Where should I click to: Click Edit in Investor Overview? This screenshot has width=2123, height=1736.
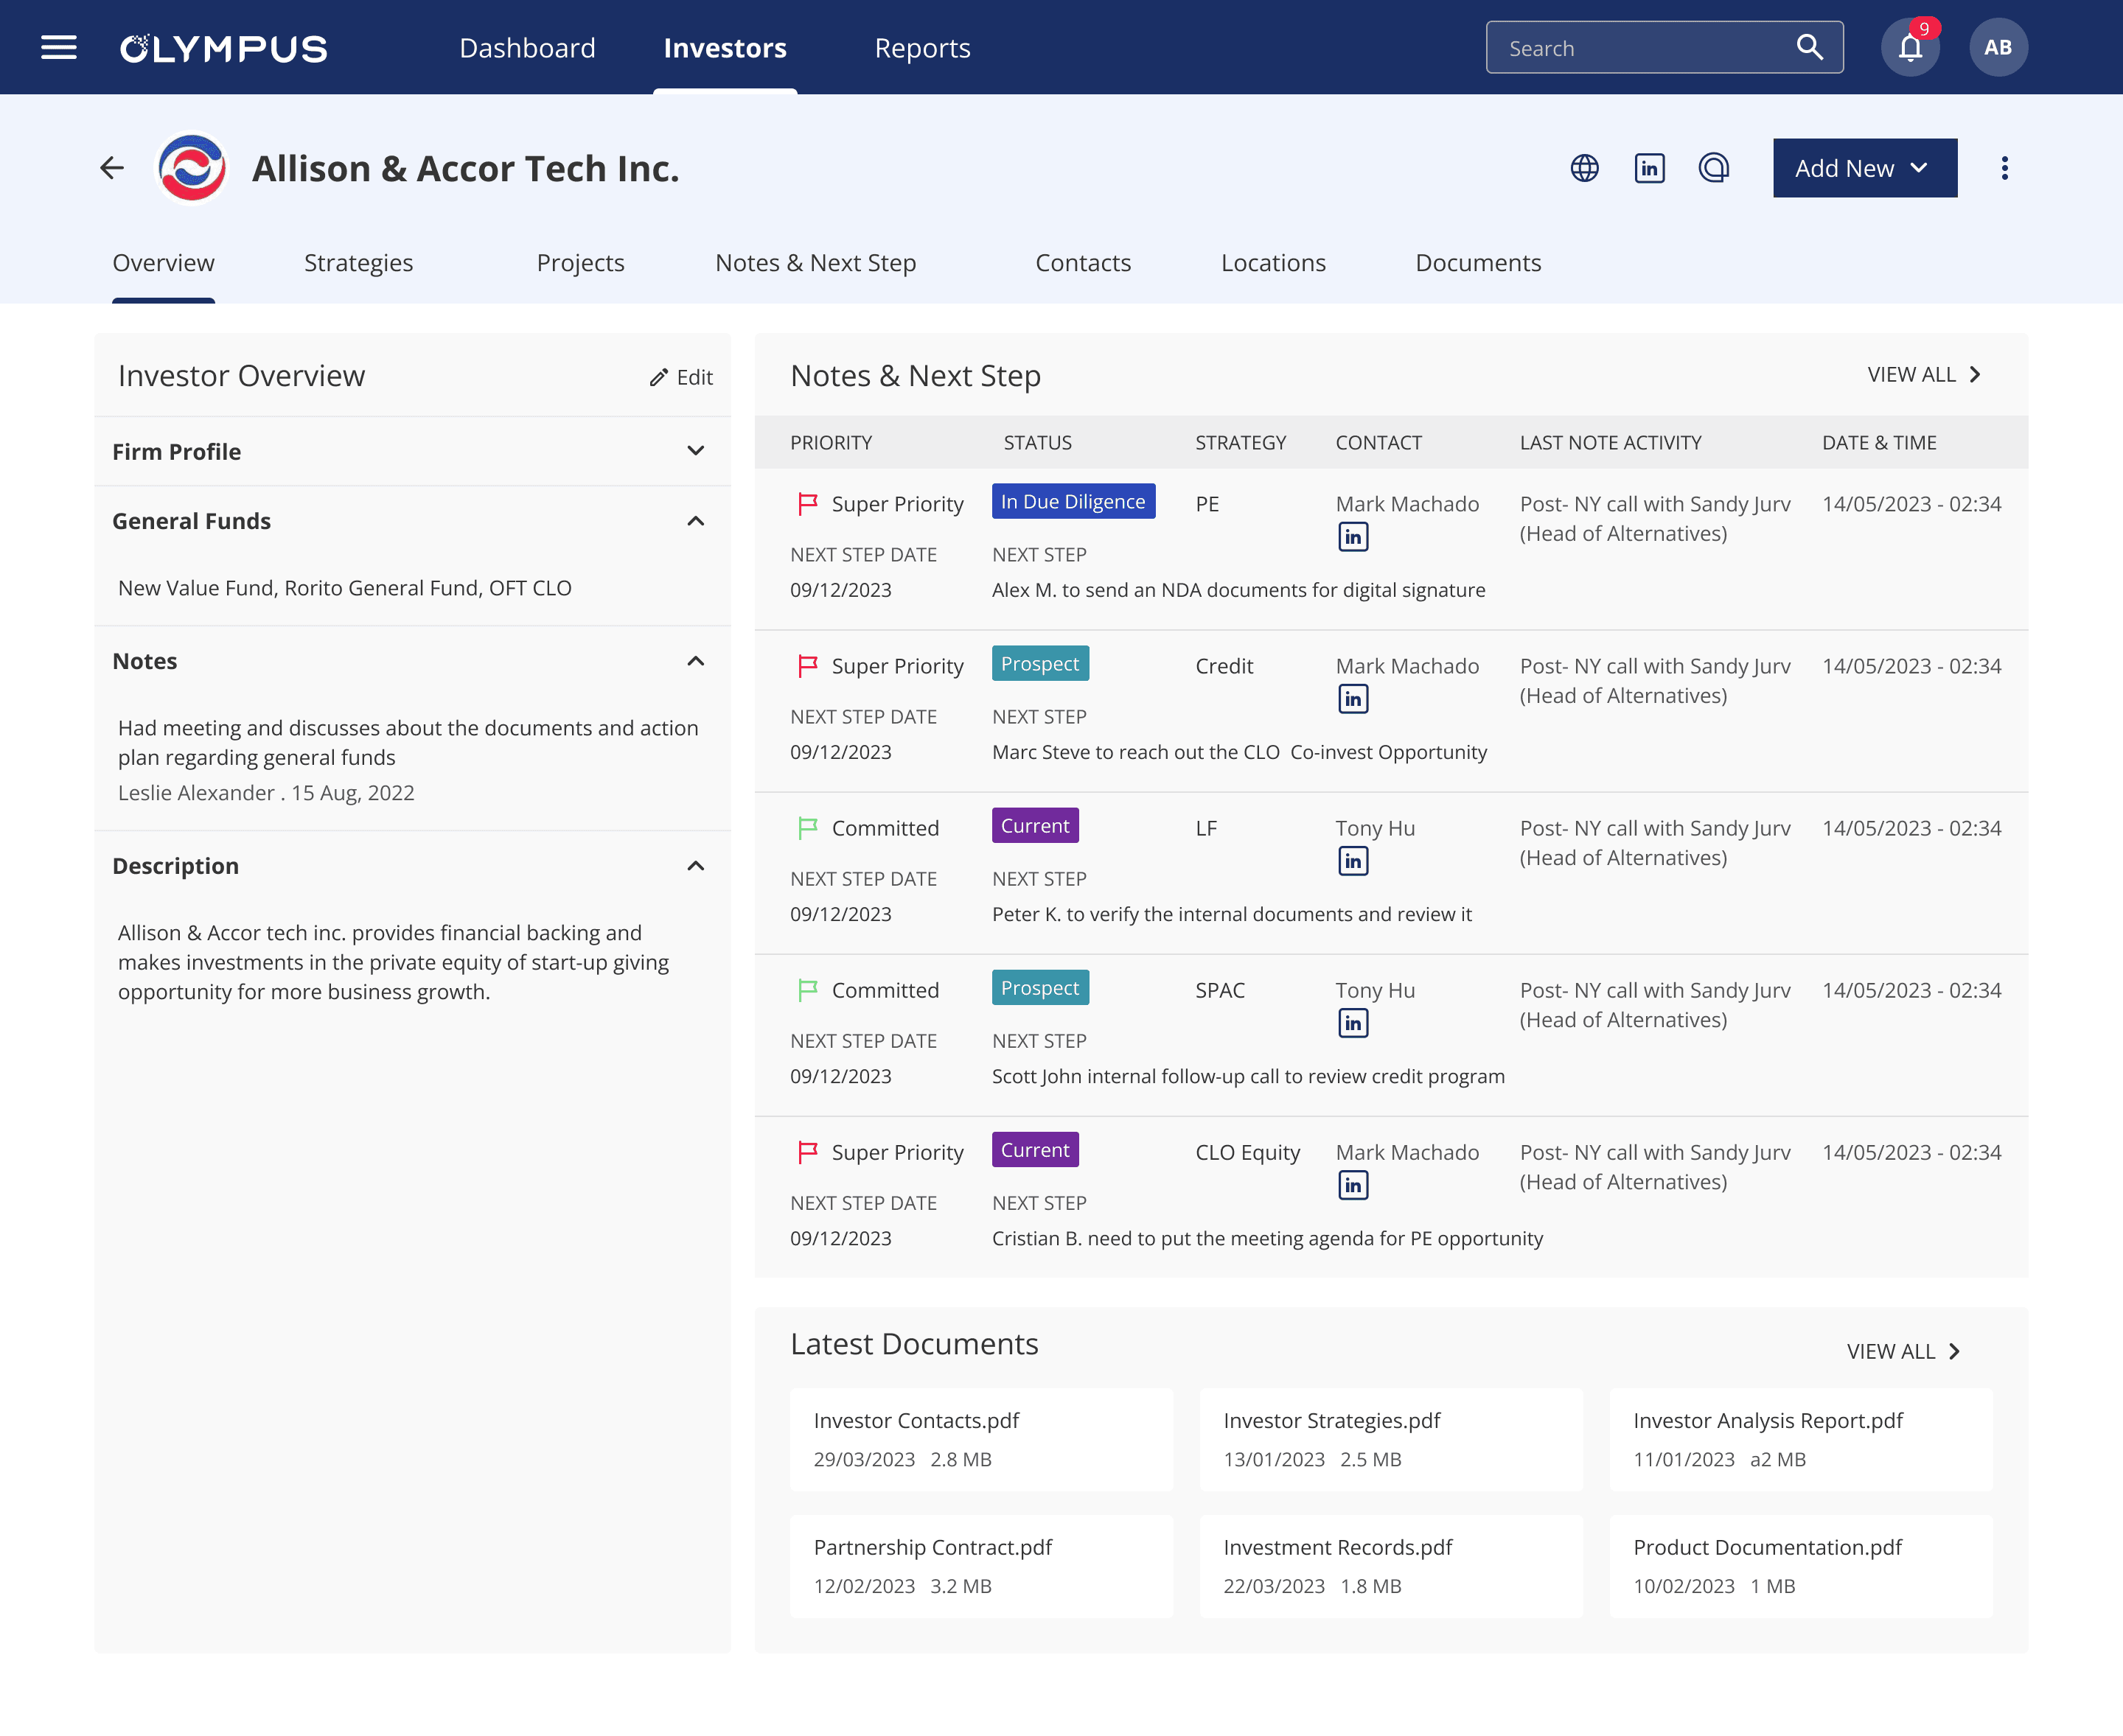(x=681, y=377)
